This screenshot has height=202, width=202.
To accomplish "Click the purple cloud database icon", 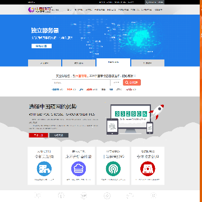I will (x=79, y=169).
